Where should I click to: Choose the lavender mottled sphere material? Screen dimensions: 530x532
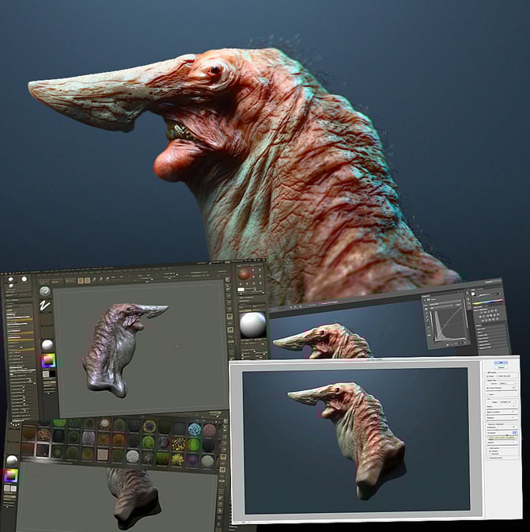click(89, 438)
